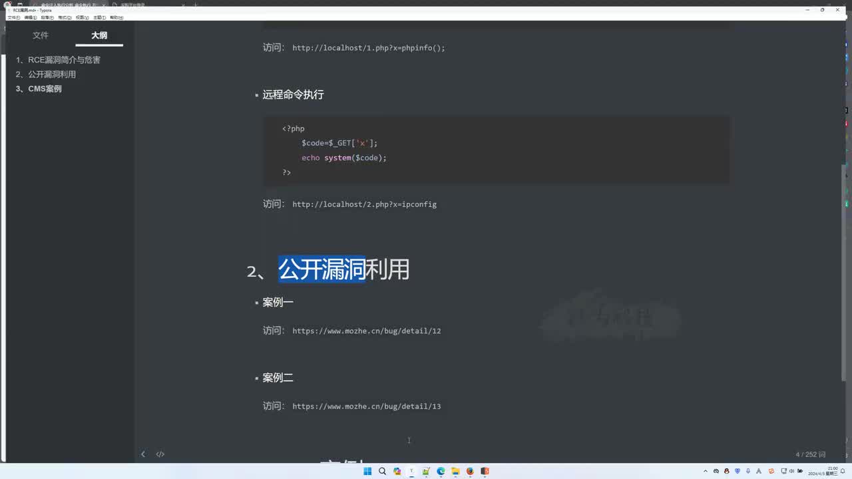Click the word count 4 / 252 词
This screenshot has width=852, height=479.
810,454
